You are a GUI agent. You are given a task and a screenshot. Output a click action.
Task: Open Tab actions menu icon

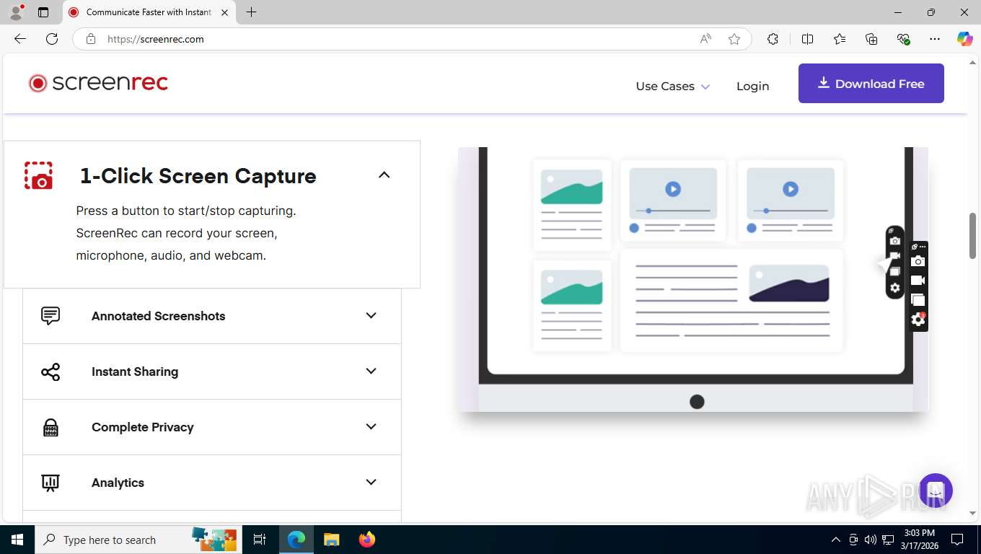pos(43,12)
